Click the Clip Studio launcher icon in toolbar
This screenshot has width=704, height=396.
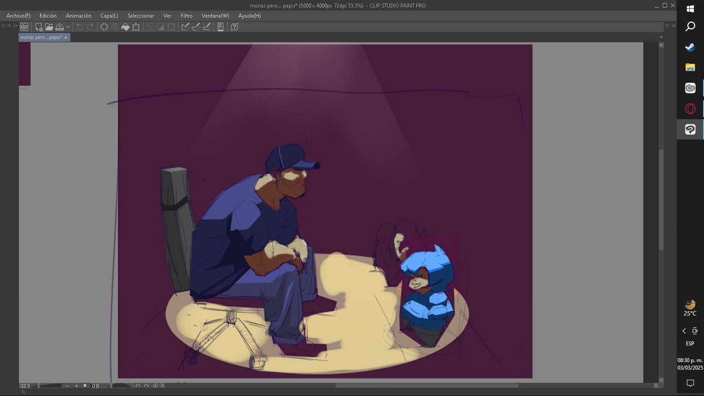point(24,27)
